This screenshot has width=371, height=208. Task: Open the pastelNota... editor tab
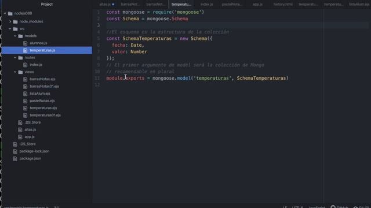point(232,4)
